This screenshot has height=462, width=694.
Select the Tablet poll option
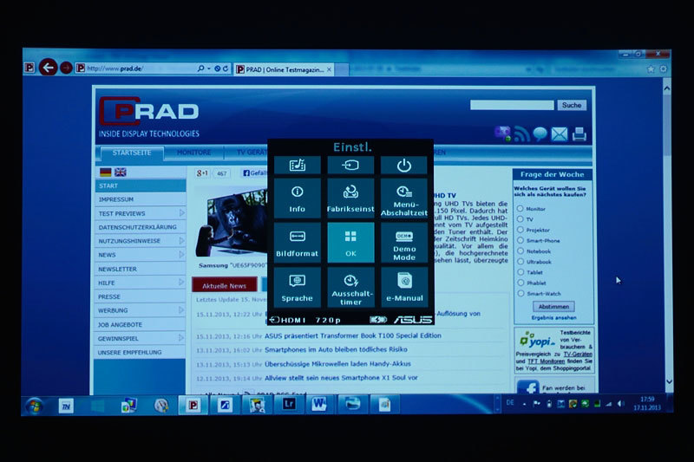[520, 272]
